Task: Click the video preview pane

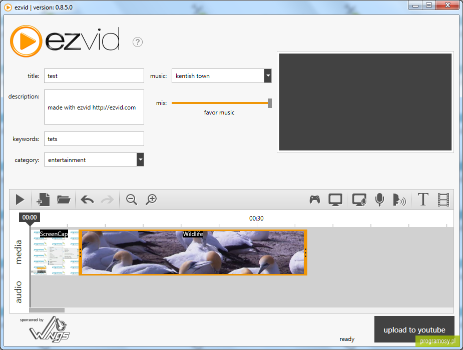Action: 365,102
